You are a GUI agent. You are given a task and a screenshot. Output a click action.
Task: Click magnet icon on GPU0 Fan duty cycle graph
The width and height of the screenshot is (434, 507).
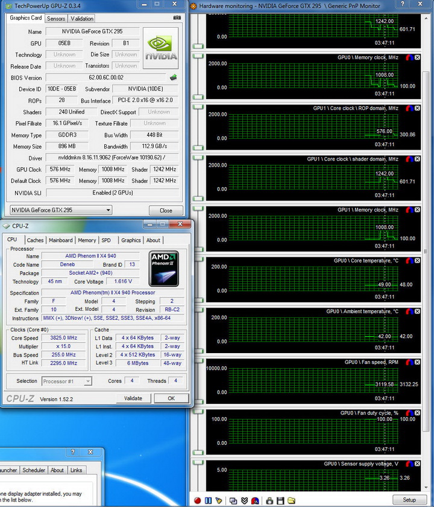click(x=409, y=413)
